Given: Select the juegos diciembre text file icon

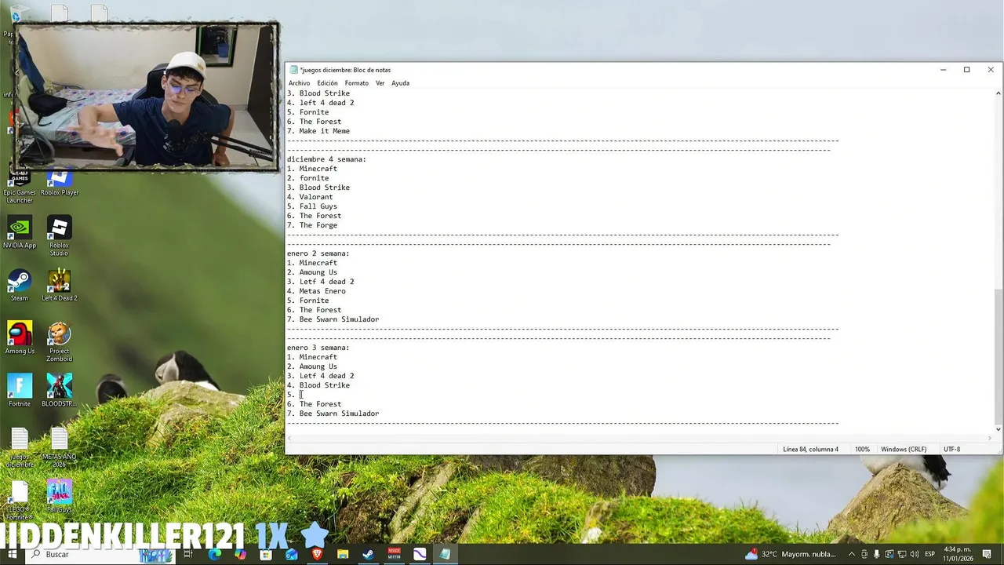Looking at the screenshot, I should [x=20, y=447].
